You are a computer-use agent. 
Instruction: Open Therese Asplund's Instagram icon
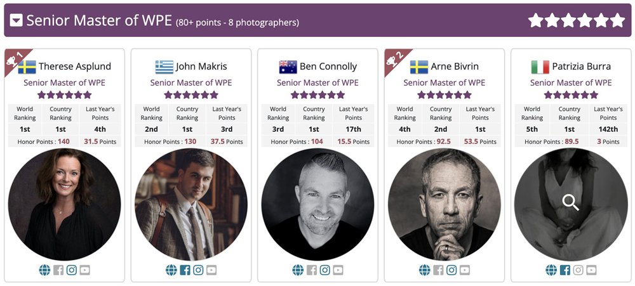point(72,270)
